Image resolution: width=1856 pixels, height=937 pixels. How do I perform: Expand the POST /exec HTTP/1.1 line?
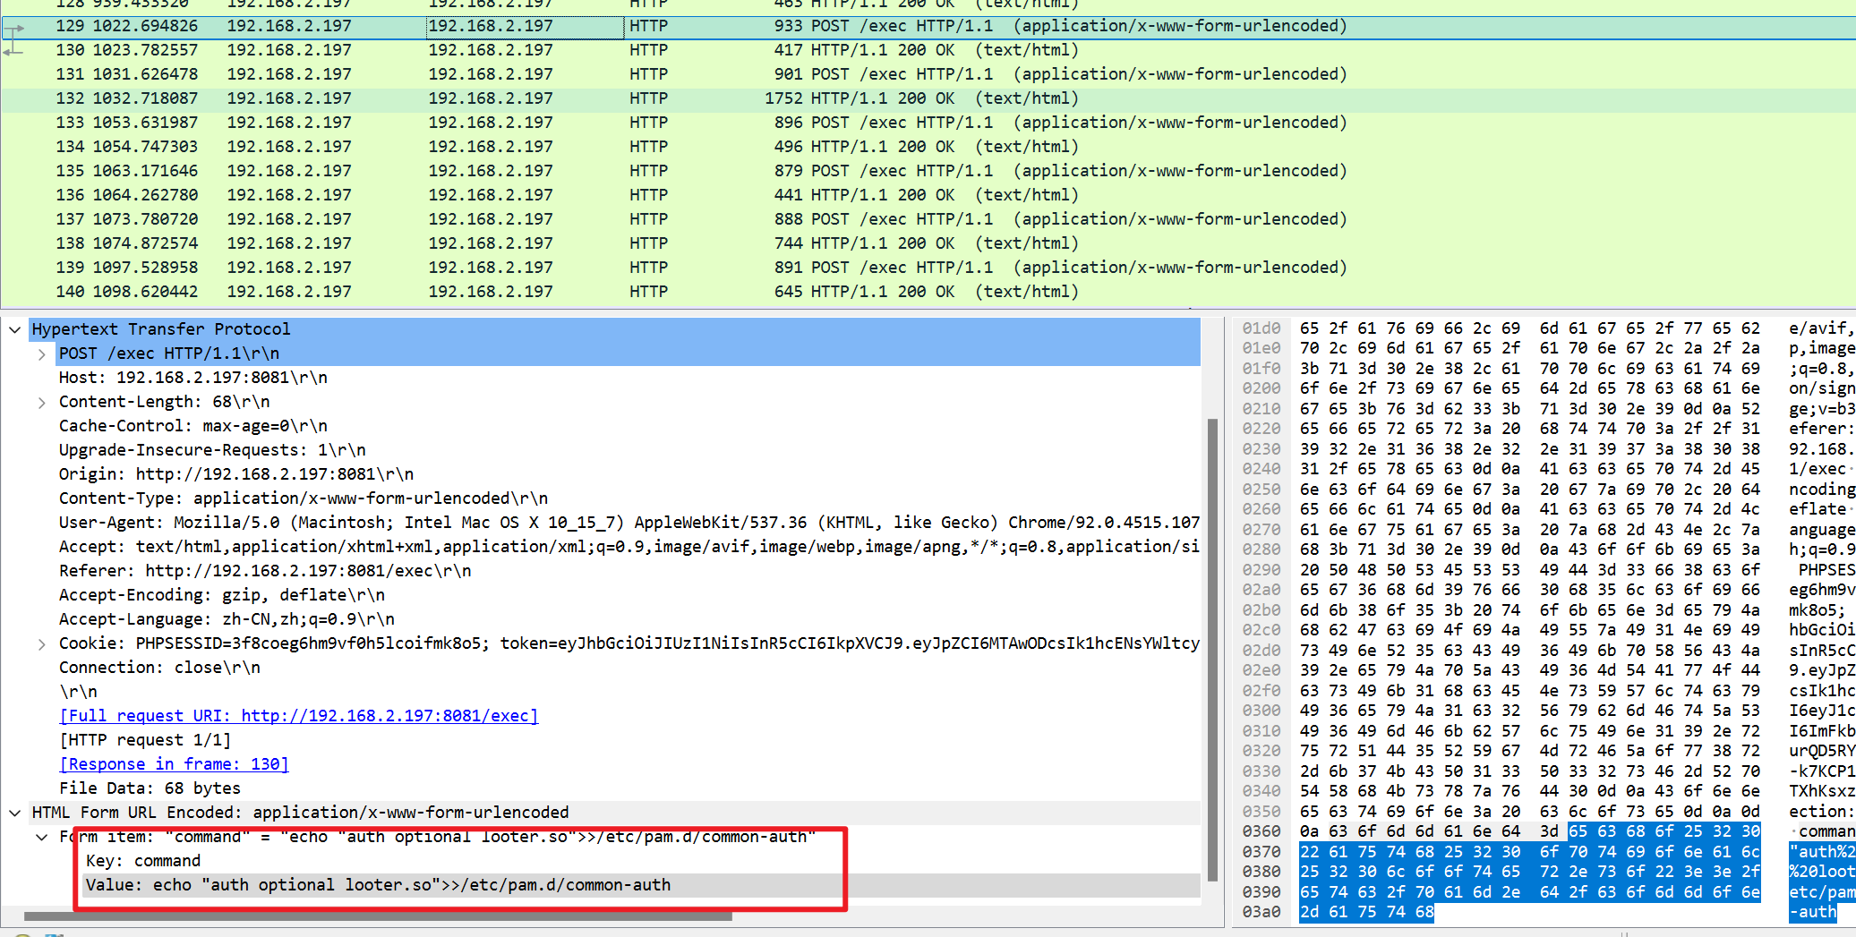pyautogui.click(x=42, y=354)
